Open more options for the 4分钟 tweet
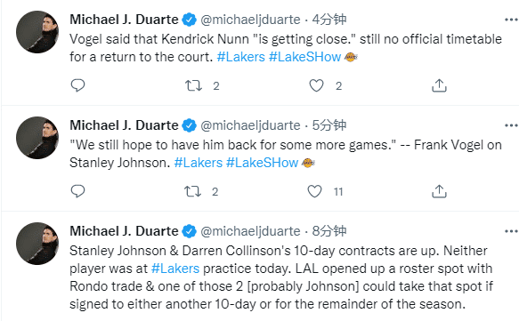This screenshot has height=321, width=519. pos(511,20)
